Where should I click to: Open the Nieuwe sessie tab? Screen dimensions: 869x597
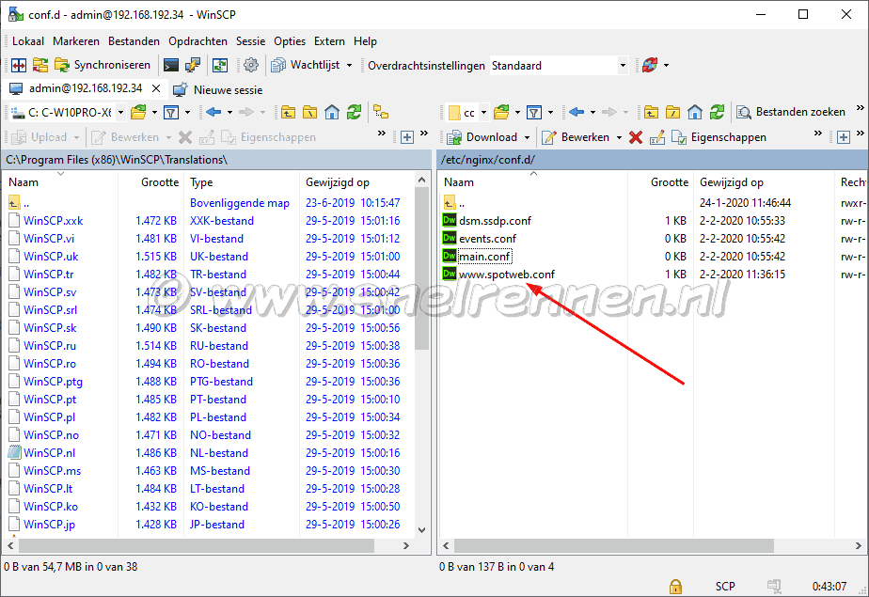[x=218, y=89]
